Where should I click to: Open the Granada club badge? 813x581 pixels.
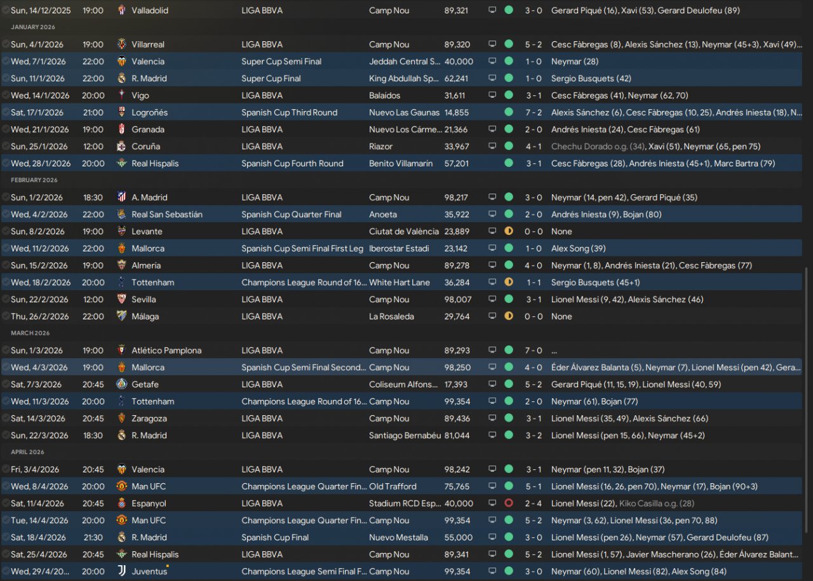pos(122,130)
